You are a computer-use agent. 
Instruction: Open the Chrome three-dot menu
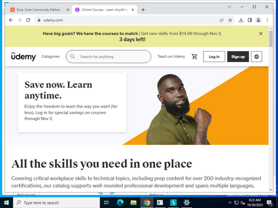tap(267, 20)
